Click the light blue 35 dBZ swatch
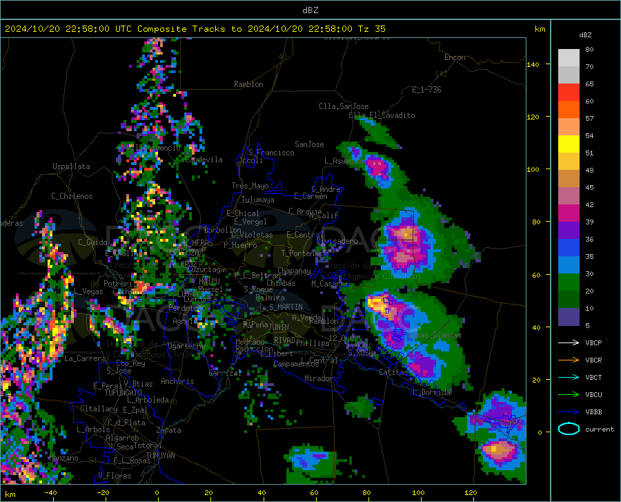The width and height of the screenshot is (621, 502). click(569, 265)
